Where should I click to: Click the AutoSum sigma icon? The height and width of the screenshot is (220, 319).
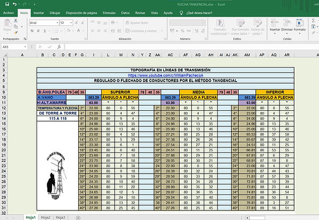click(x=313, y=20)
